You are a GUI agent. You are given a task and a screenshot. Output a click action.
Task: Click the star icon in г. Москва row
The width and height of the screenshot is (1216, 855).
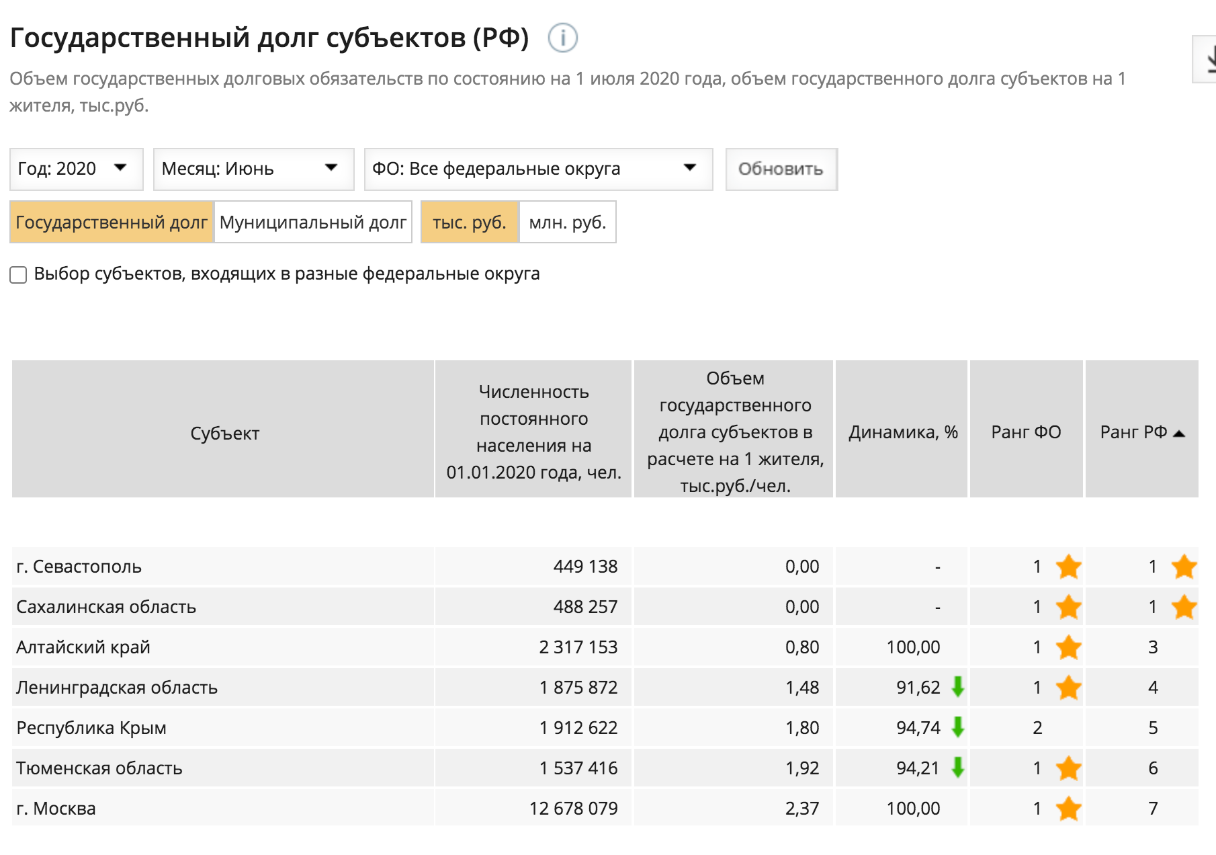[1068, 809]
